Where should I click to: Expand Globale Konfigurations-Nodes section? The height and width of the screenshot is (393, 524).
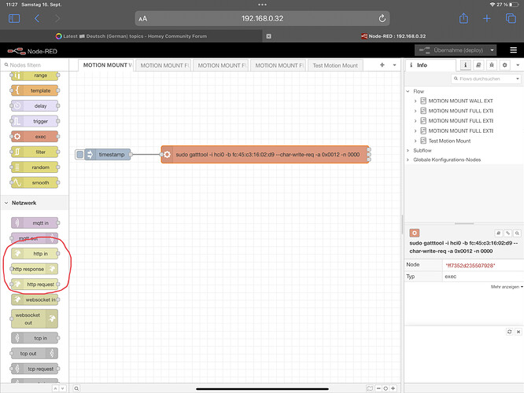[x=408, y=160]
